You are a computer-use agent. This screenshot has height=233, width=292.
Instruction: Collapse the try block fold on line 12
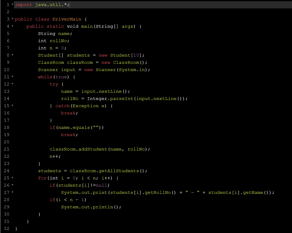pos(12,84)
